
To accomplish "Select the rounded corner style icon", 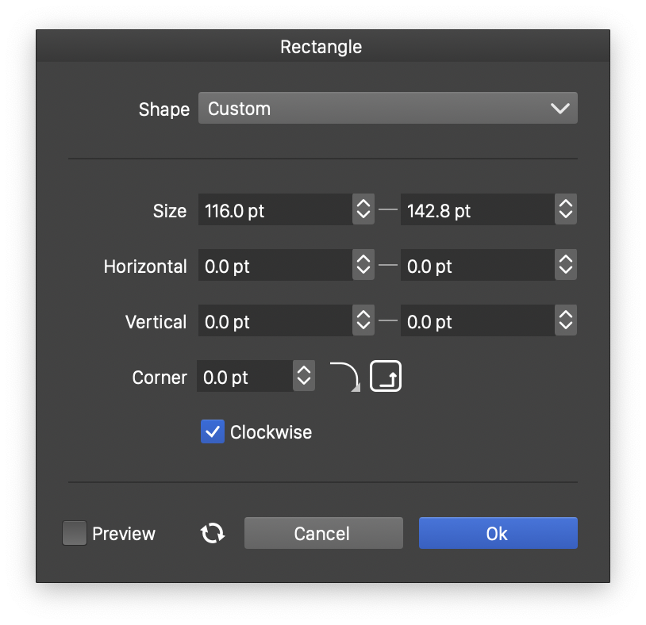I will [x=344, y=376].
